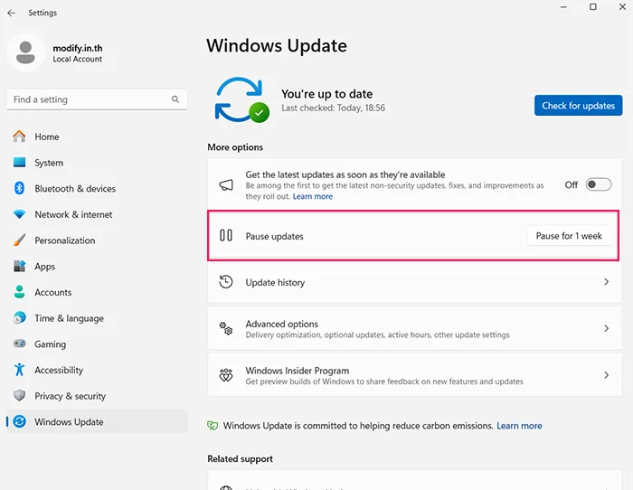633x490 pixels.
Task: Click the Time & language globe icon
Action: click(19, 318)
